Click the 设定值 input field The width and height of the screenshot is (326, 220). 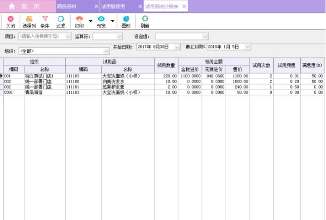pos(179,37)
